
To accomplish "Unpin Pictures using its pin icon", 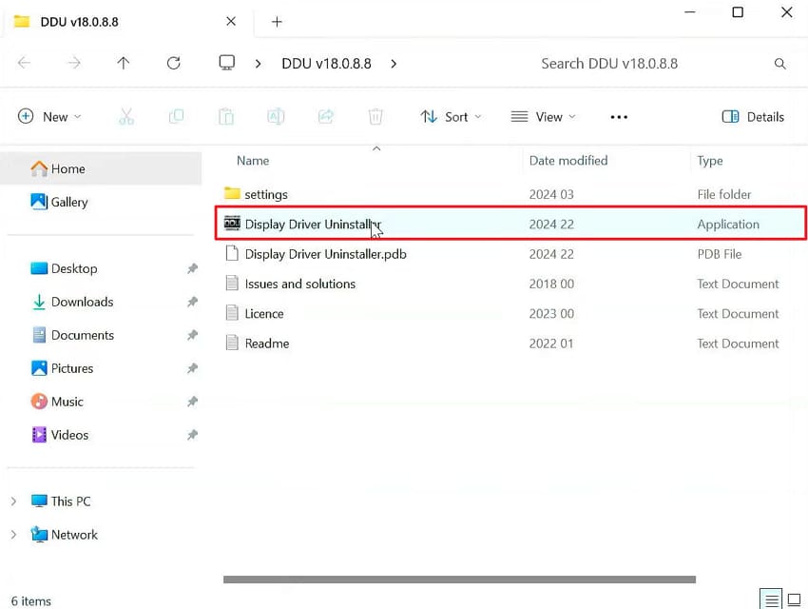I will tap(192, 368).
